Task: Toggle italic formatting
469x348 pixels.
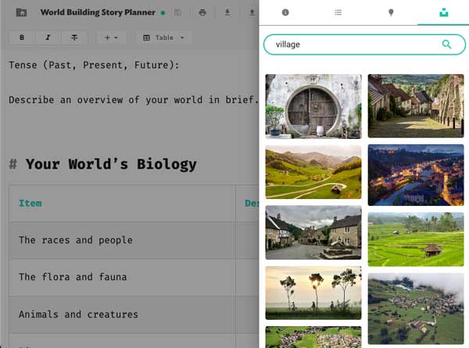Action: coord(48,37)
